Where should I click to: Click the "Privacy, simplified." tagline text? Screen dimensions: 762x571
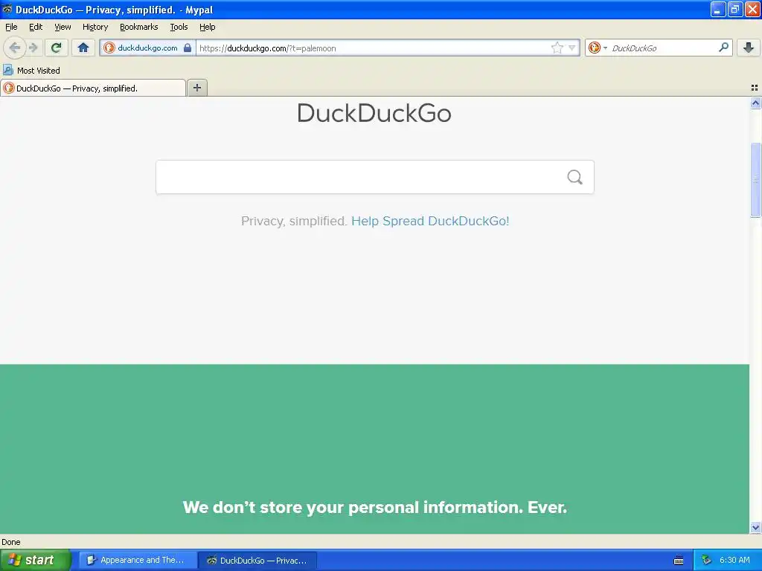(x=294, y=221)
